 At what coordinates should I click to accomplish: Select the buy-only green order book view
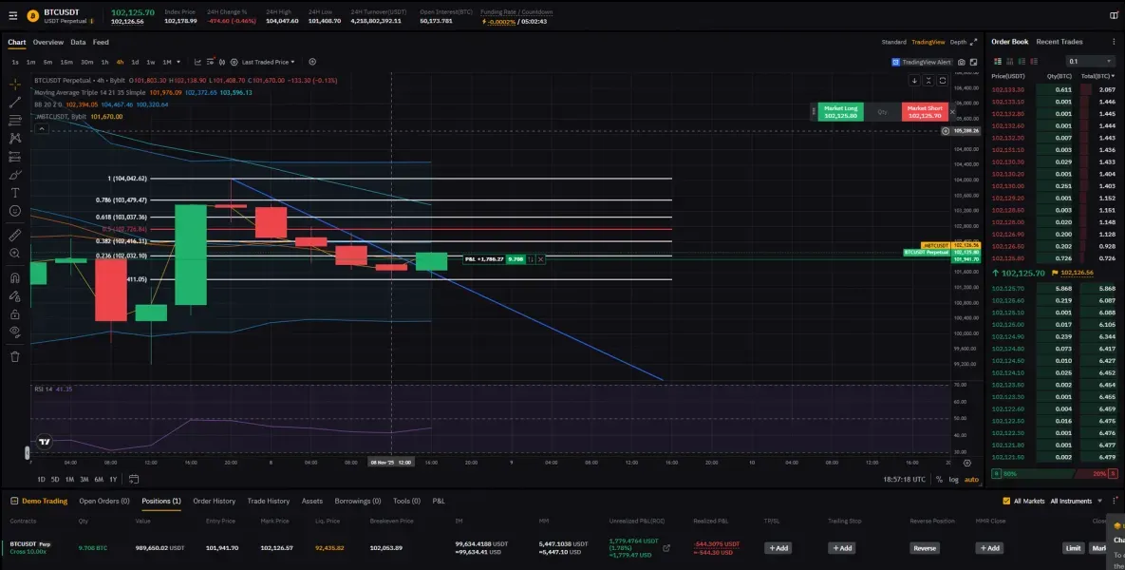[1022, 61]
